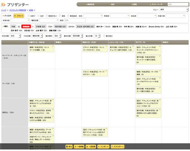
Task: Open the 状況 filter dropdown
Action: tap(93, 16)
